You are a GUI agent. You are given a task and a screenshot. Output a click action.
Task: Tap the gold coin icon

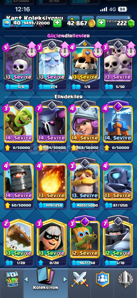(x=92, y=23)
